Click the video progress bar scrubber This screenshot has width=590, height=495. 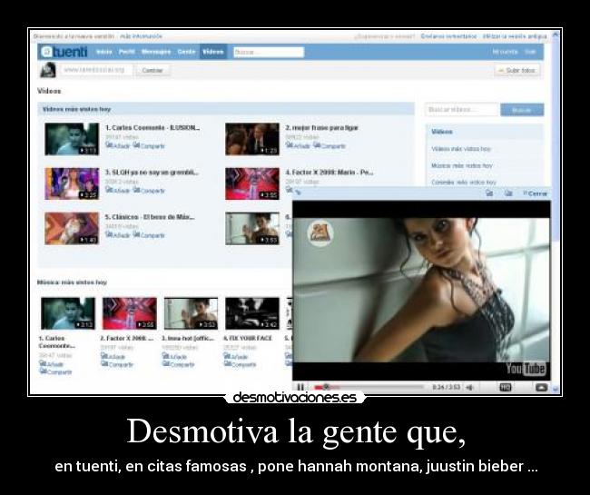[326, 387]
